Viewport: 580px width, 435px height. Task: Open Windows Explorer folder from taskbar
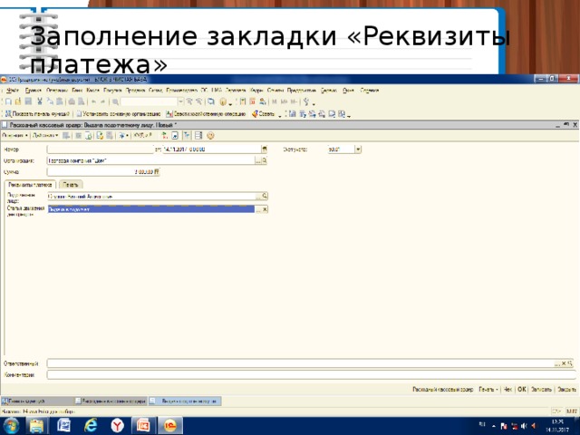point(36,426)
